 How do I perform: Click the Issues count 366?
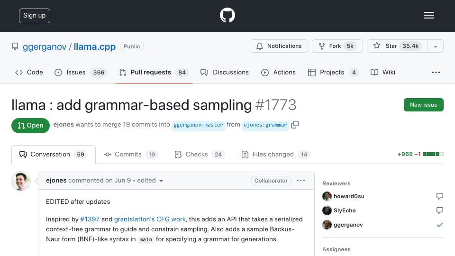[x=99, y=72]
